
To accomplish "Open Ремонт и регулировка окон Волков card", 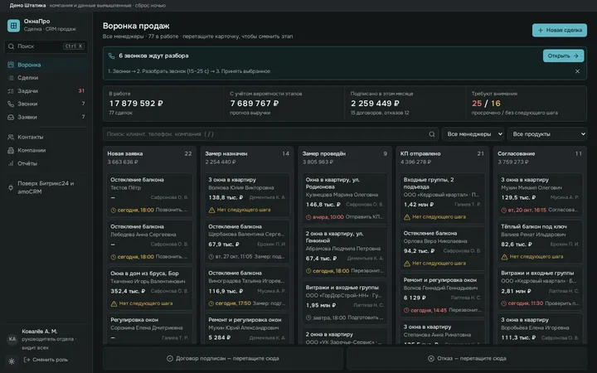I will pos(443,295).
